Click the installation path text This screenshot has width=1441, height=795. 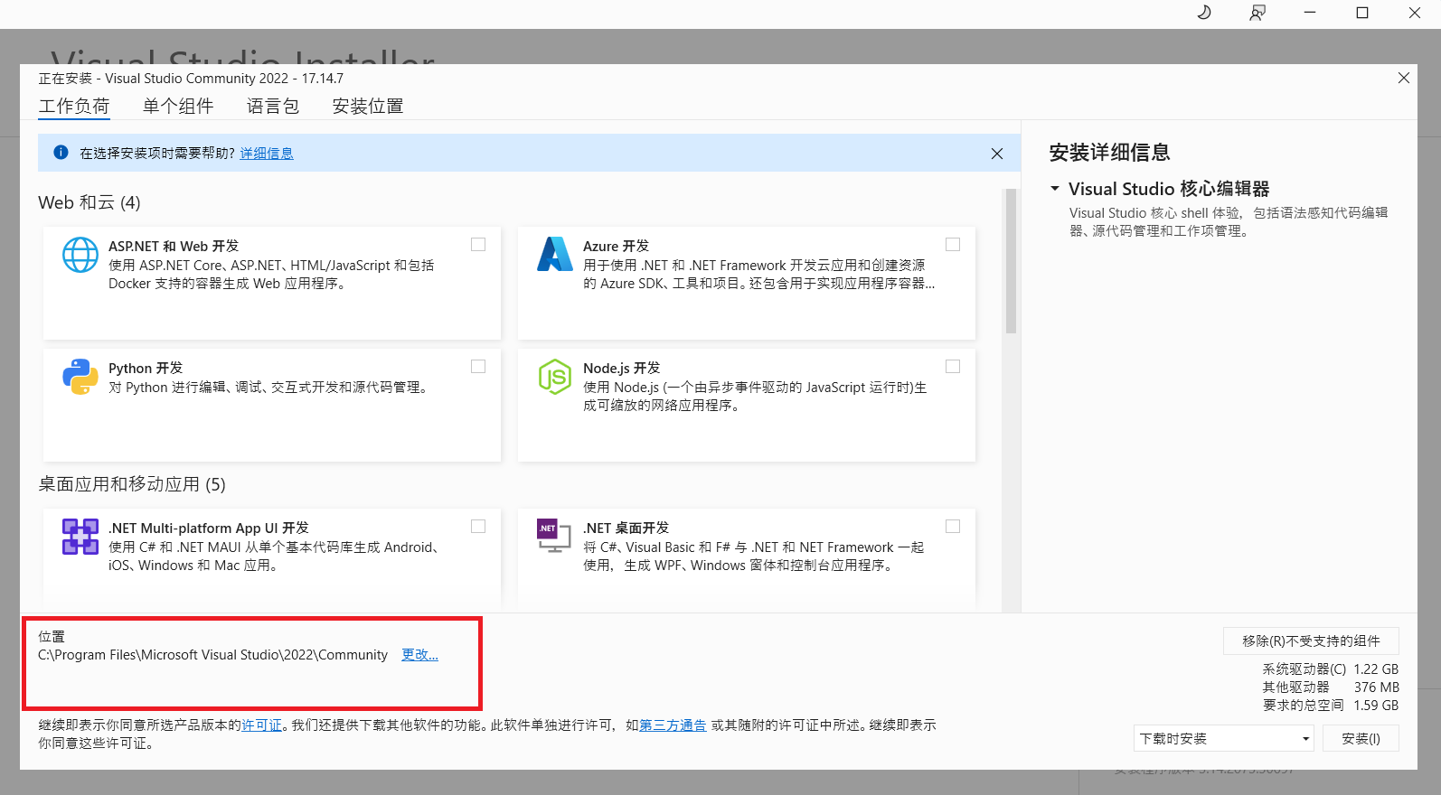pos(212,655)
